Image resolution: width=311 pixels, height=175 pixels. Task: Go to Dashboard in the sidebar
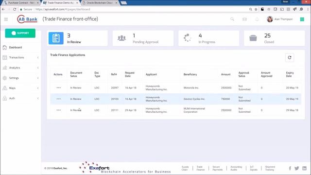pos(15,48)
